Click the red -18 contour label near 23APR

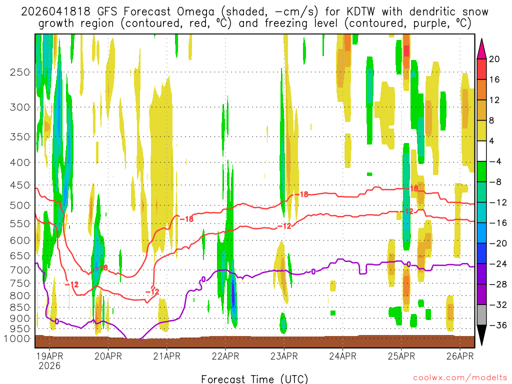click(302, 194)
